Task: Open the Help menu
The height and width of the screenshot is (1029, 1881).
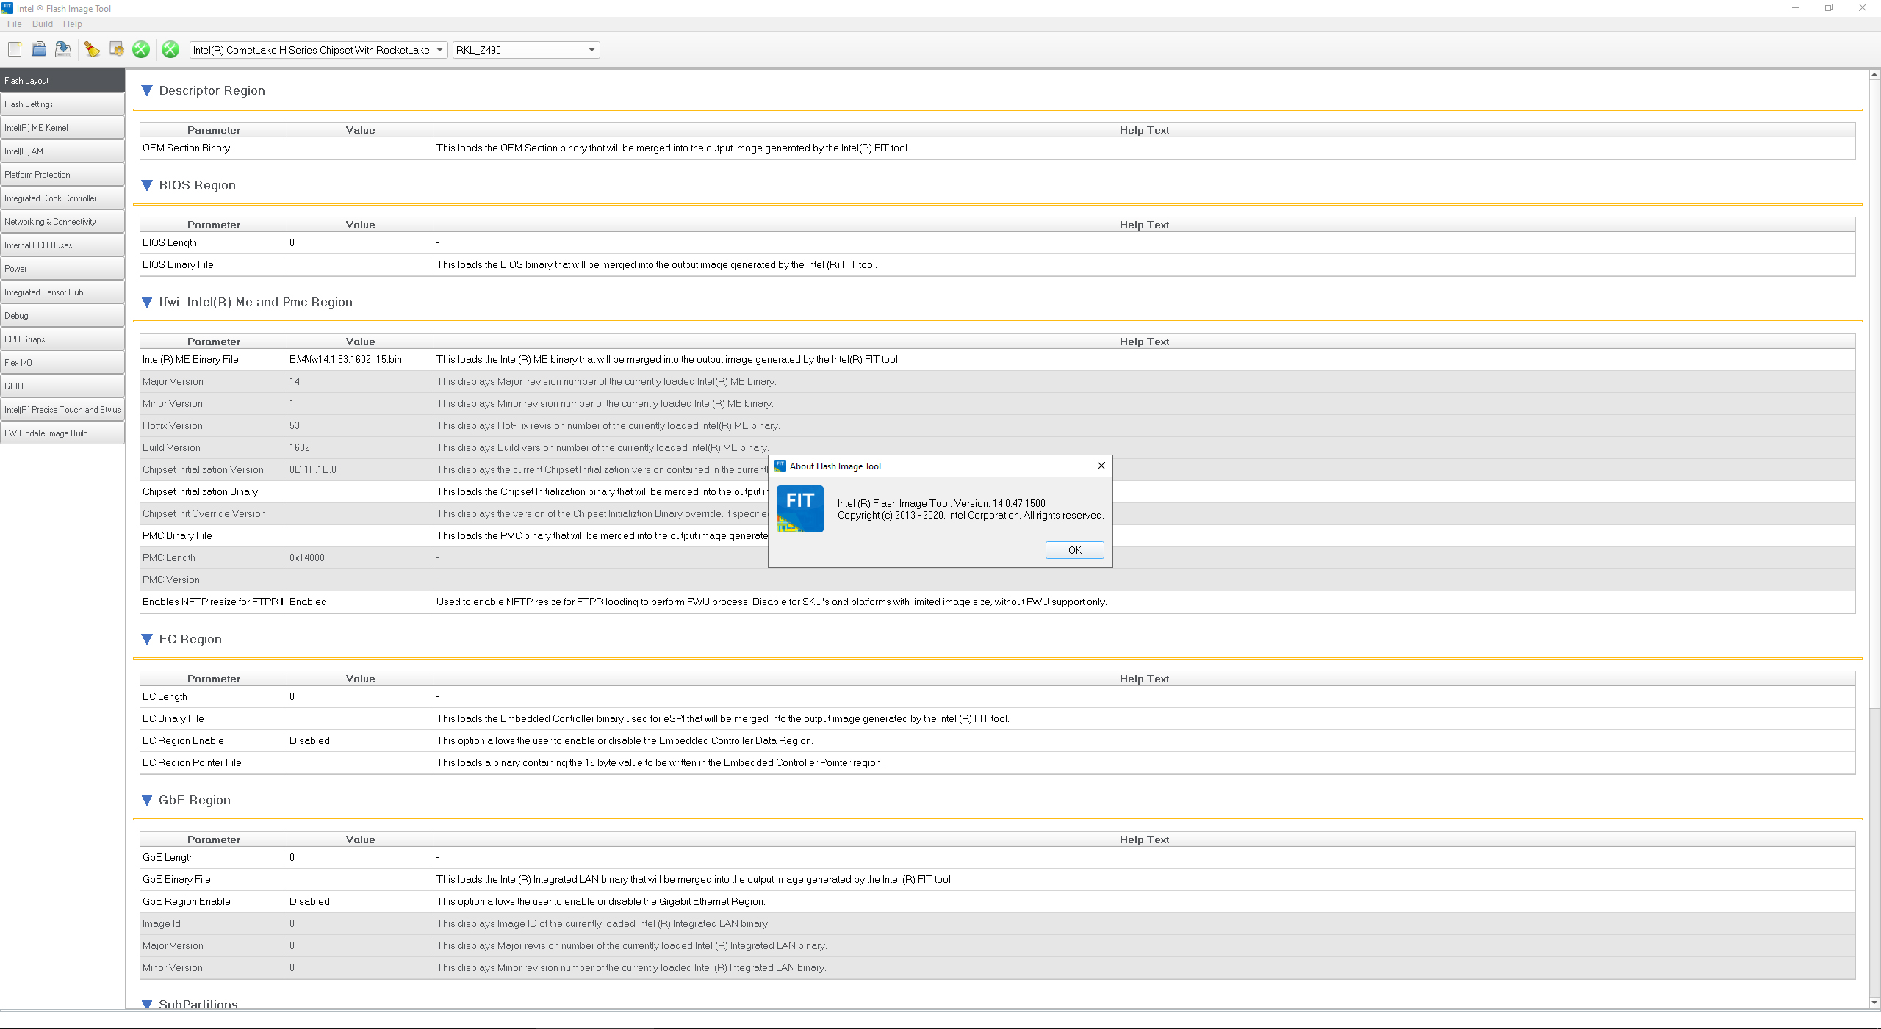Action: (x=72, y=24)
